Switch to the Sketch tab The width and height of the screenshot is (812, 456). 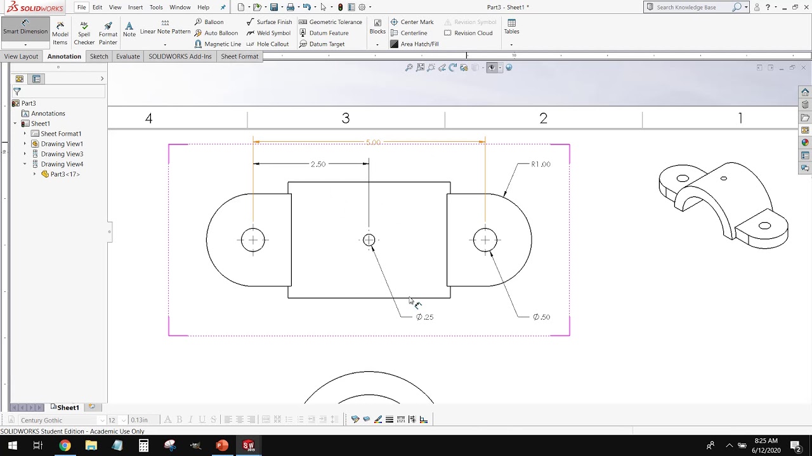pyautogui.click(x=99, y=56)
